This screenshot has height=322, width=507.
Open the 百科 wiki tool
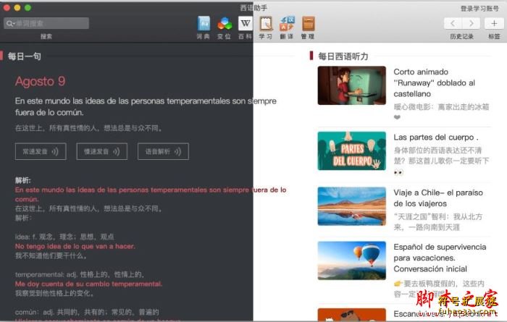245,27
